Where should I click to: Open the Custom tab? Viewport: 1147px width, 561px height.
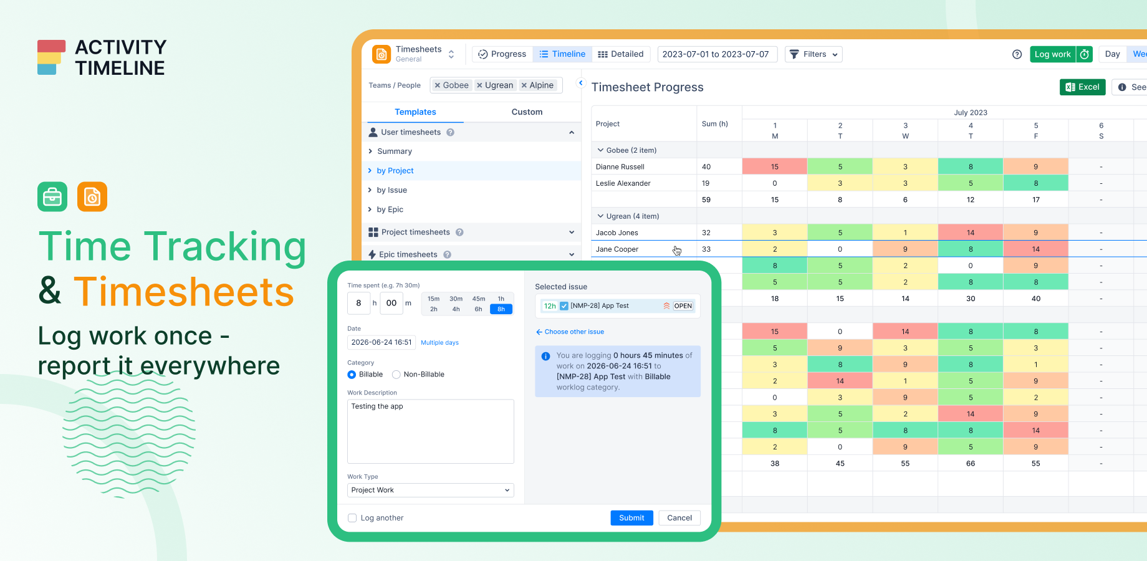[x=527, y=112]
